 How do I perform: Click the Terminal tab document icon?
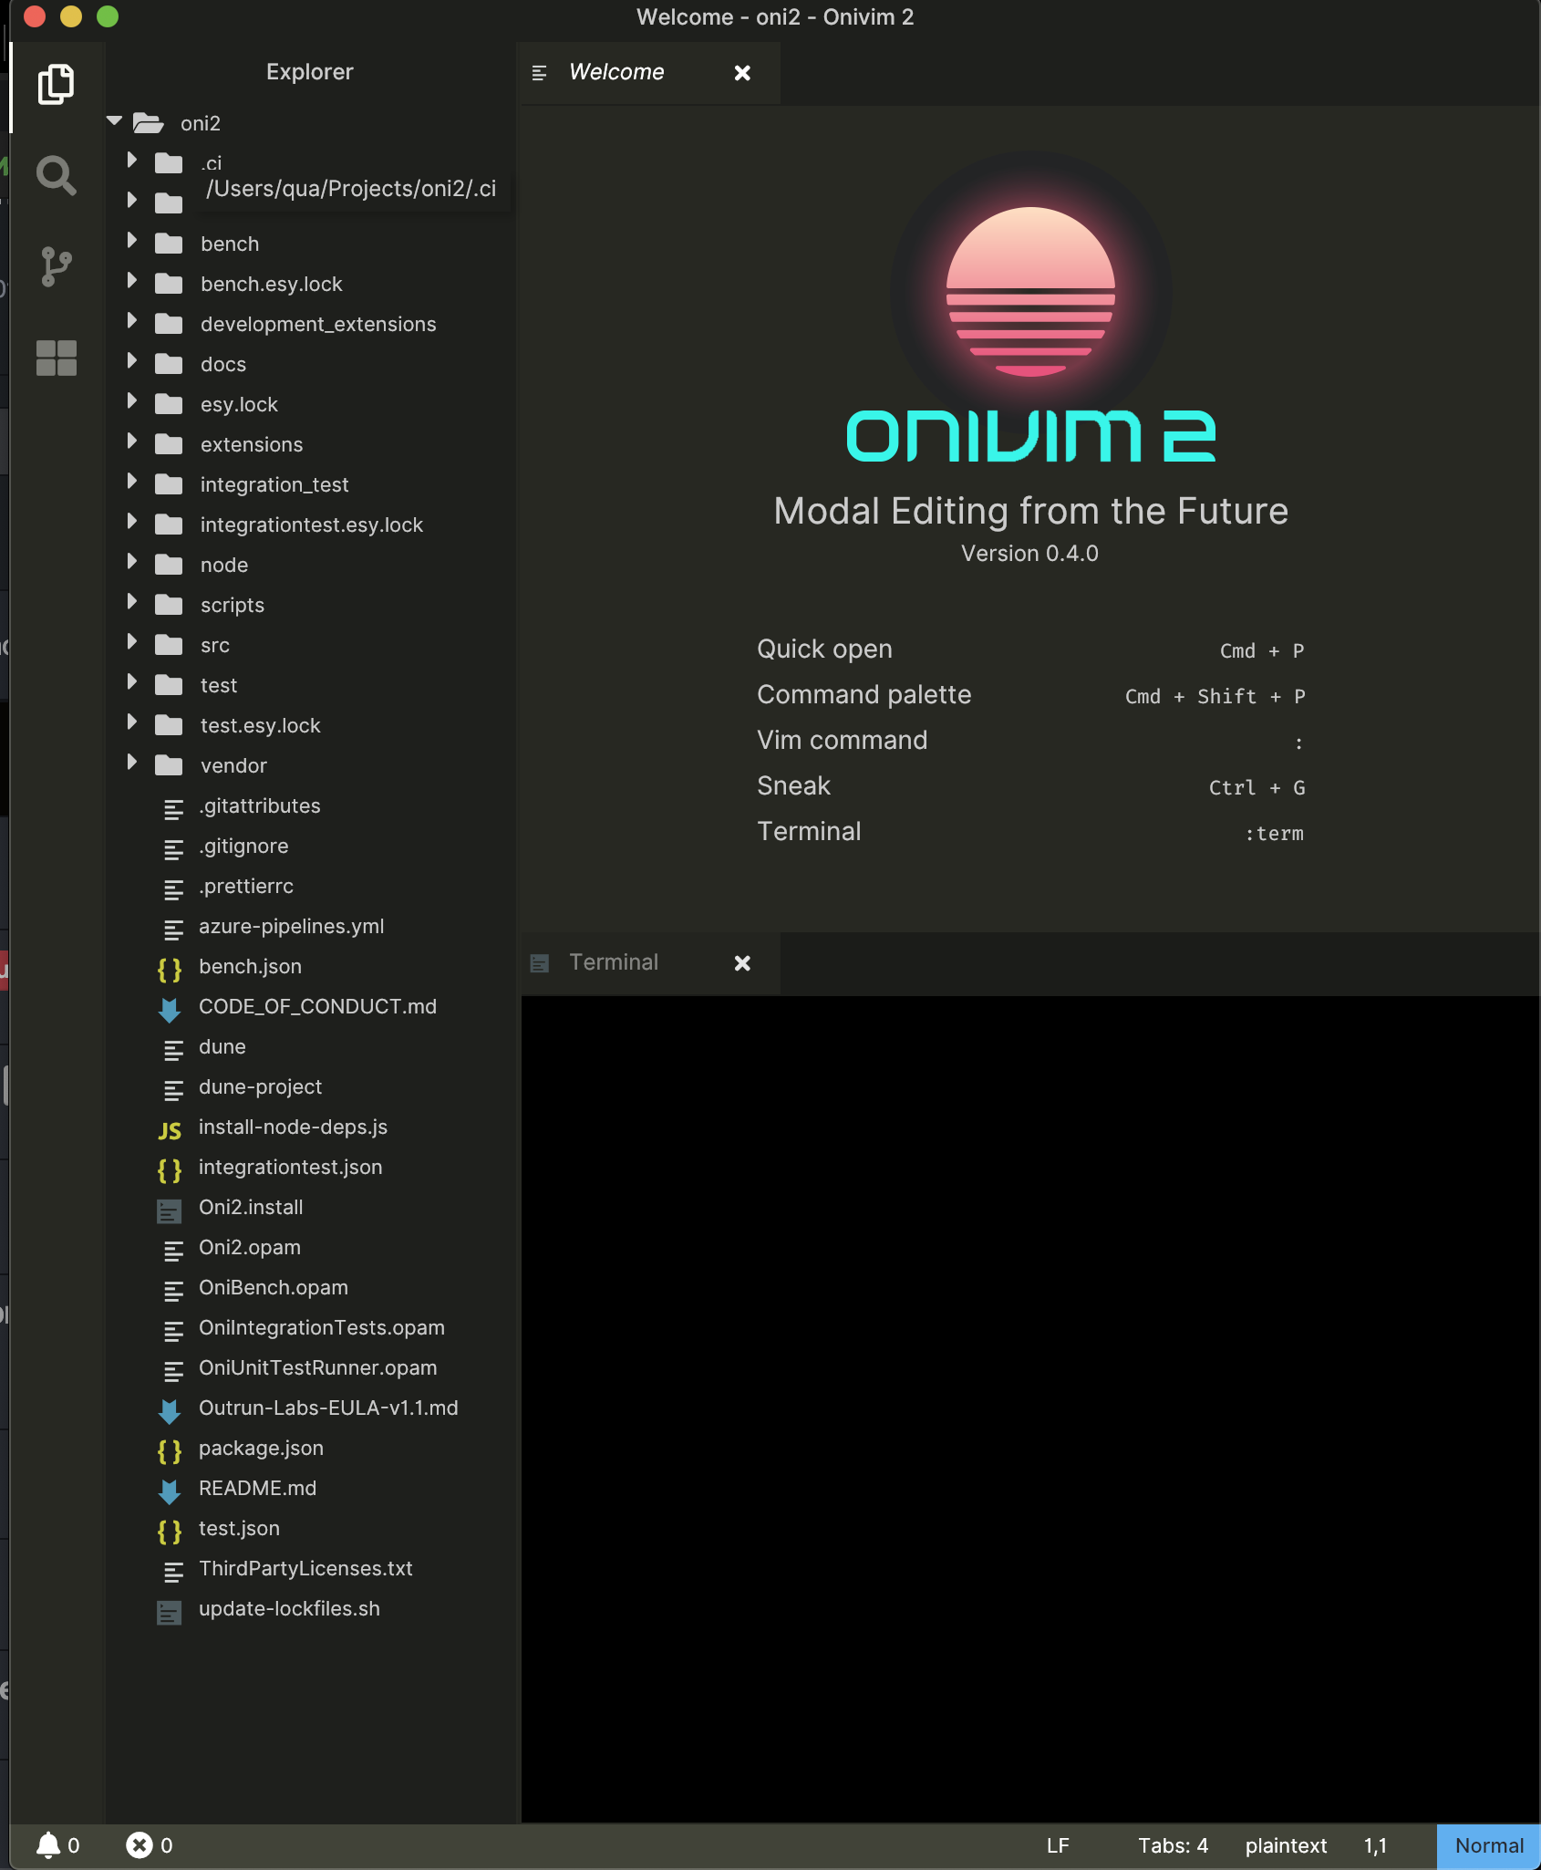pos(541,962)
